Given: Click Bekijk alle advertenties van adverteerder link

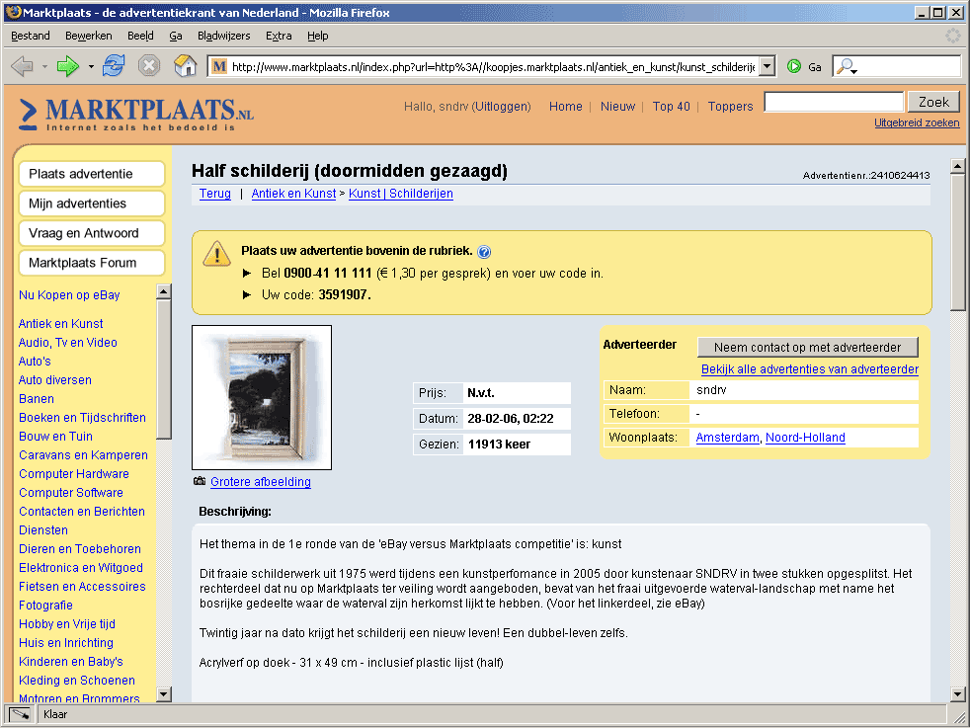Looking at the screenshot, I should (810, 369).
